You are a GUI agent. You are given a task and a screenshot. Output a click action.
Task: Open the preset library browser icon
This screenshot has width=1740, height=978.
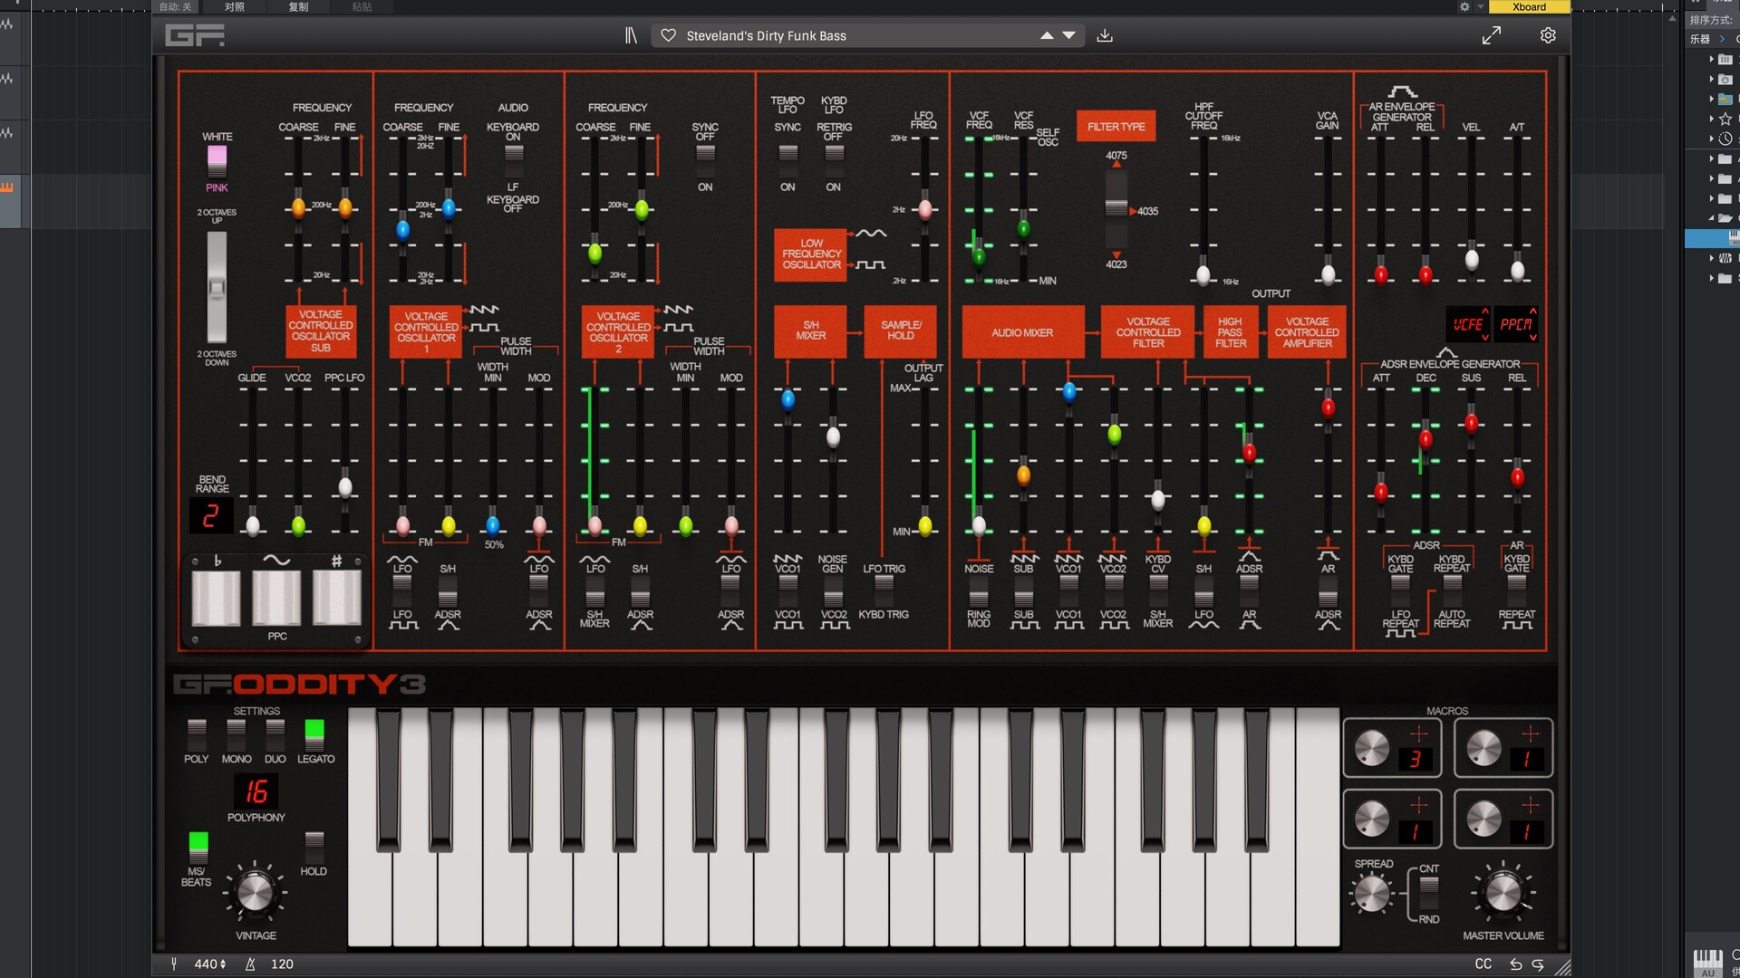(x=631, y=35)
